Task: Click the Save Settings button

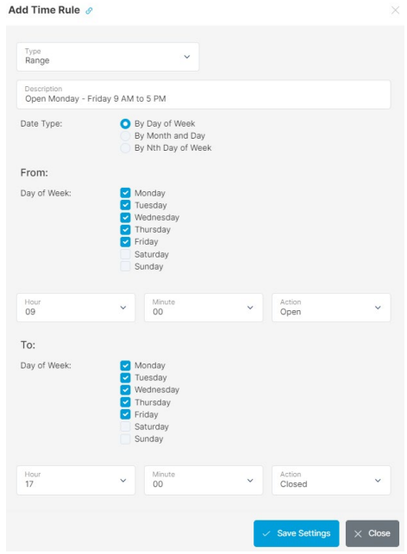Action: (297, 533)
